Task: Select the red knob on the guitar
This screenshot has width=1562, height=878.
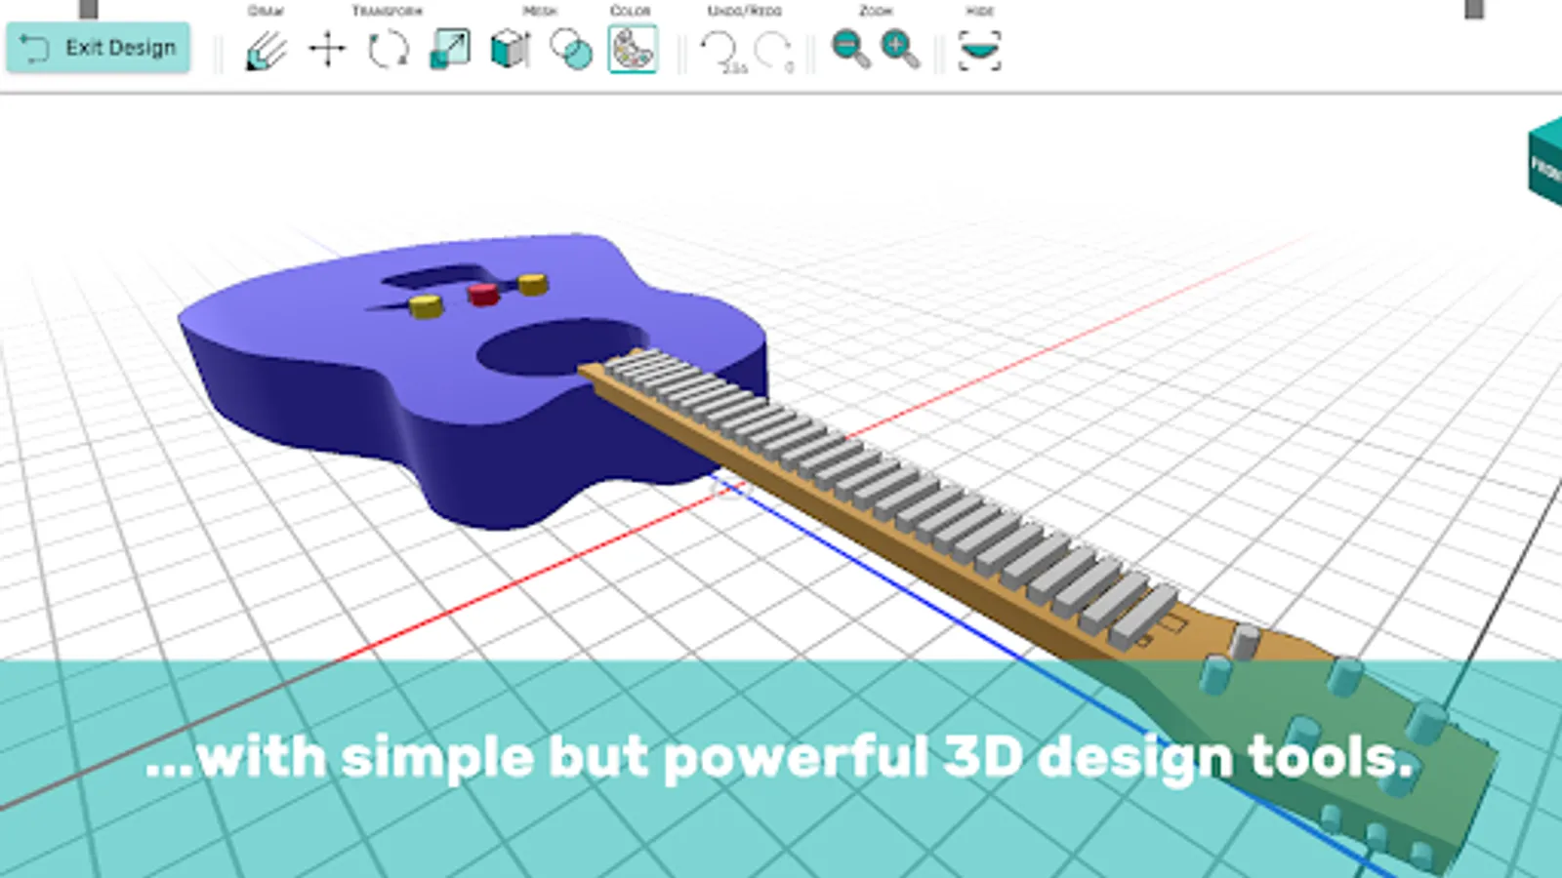Action: (483, 294)
